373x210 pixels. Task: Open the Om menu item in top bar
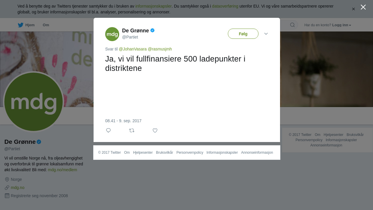[x=46, y=25]
